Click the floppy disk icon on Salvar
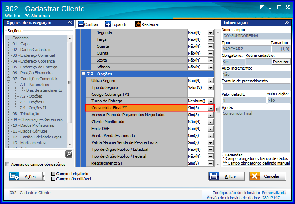295x204 pixels. coord(213,176)
